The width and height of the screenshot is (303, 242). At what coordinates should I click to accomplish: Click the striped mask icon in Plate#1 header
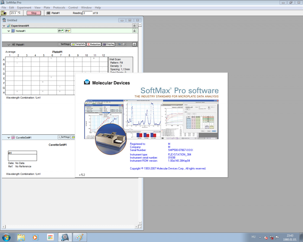tap(125, 44)
